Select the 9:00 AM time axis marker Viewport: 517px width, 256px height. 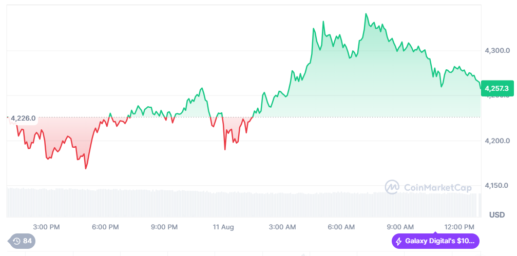tap(400, 227)
